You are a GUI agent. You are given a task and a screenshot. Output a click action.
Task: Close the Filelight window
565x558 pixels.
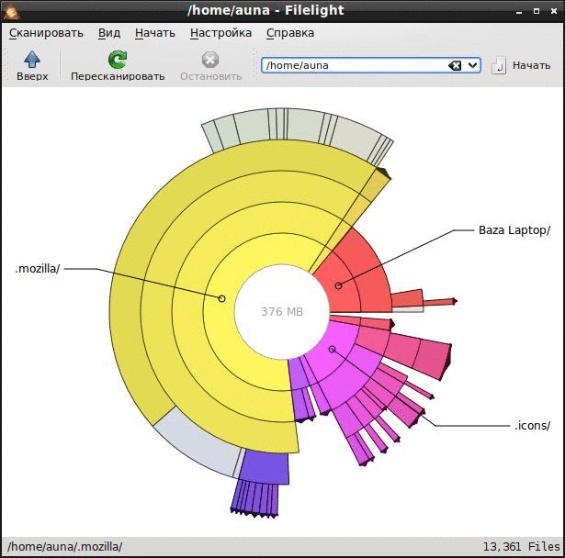click(554, 12)
